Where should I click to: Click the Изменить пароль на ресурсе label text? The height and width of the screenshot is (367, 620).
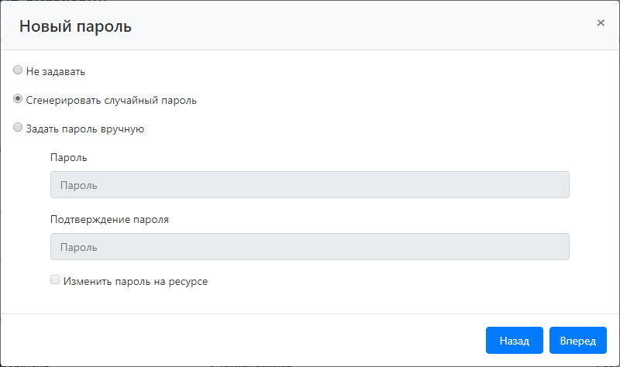pos(136,282)
